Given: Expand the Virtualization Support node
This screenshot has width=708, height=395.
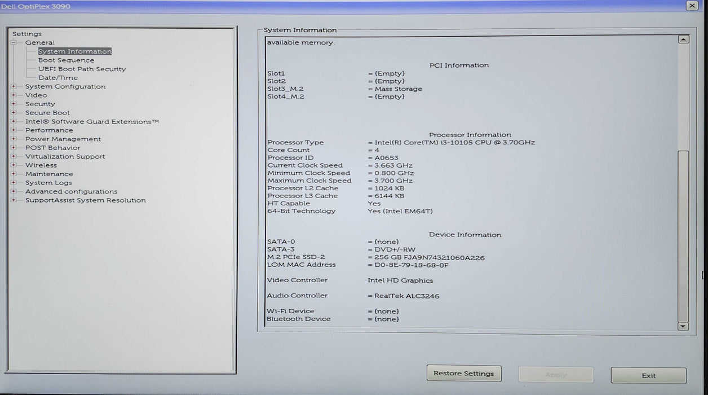Looking at the screenshot, I should (x=14, y=156).
